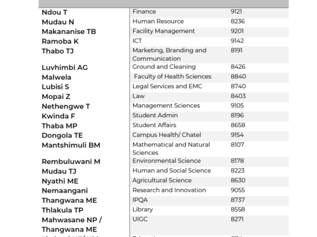Select the name Ndou T

(x=55, y=12)
